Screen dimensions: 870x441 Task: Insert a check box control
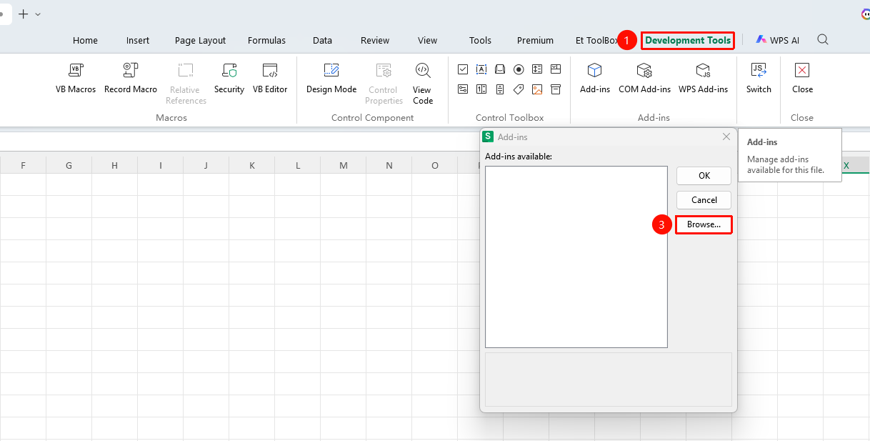463,69
